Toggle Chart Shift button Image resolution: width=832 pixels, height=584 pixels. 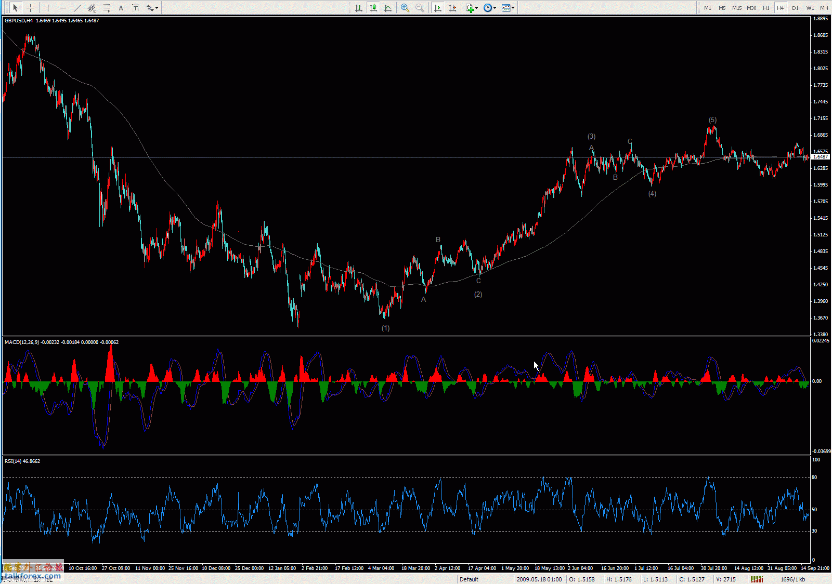tap(452, 8)
